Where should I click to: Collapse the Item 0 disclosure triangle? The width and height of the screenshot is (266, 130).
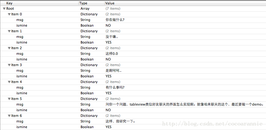(9, 14)
